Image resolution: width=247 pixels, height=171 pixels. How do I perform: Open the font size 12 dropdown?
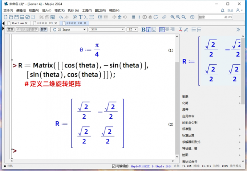click(x=132, y=29)
